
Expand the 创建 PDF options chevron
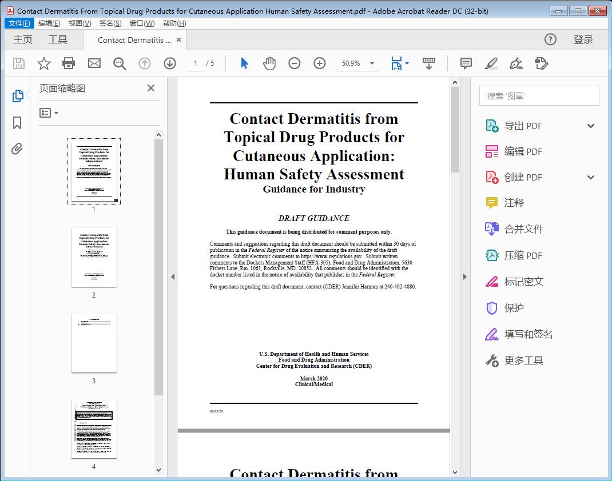click(590, 177)
